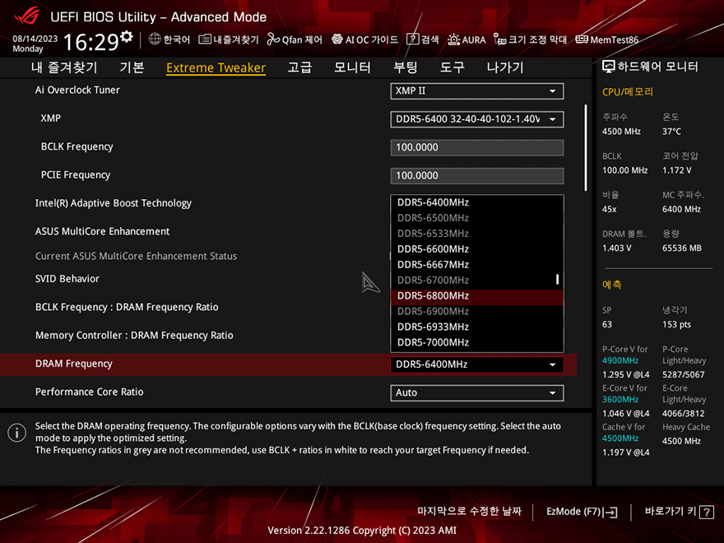The image size is (724, 543).
Task: Click the hardware monitor display icon
Action: click(609, 67)
